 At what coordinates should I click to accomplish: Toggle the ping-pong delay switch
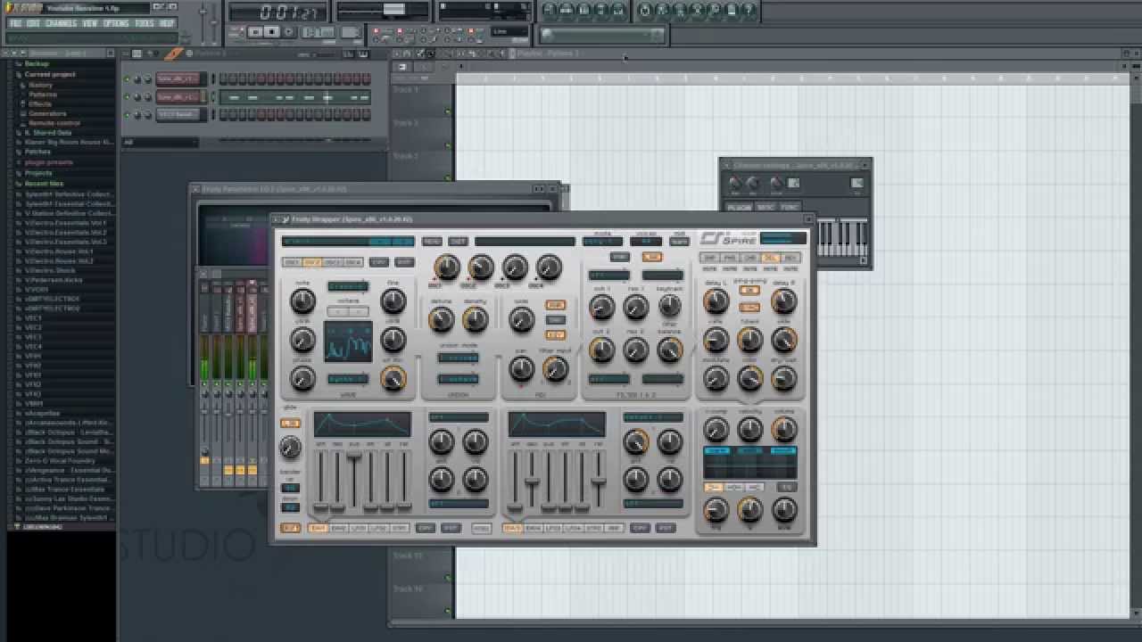[750, 290]
